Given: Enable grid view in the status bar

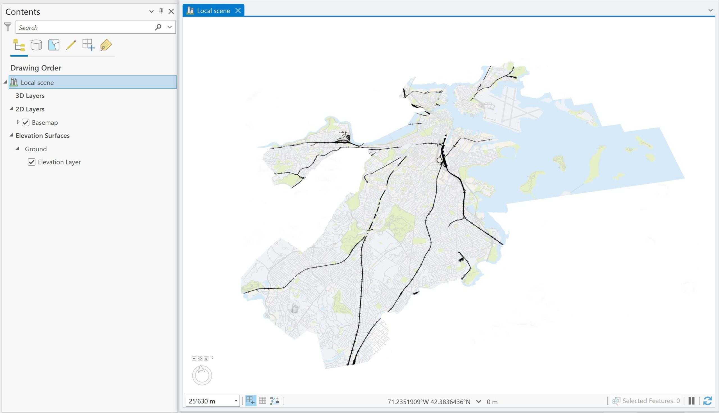Looking at the screenshot, I should (262, 401).
